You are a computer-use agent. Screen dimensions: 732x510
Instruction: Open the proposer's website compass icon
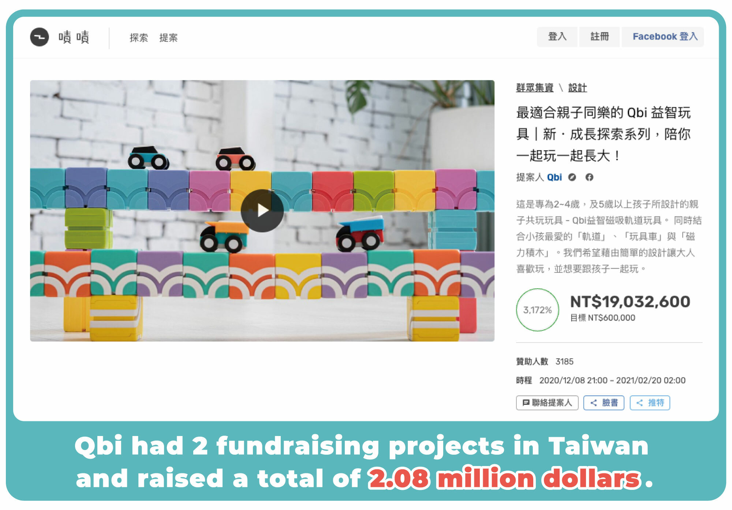[572, 177]
